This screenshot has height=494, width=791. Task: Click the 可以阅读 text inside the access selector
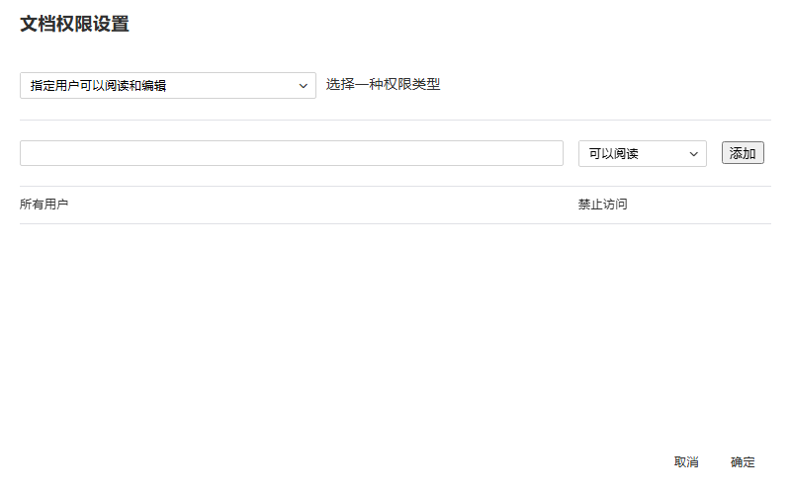614,154
